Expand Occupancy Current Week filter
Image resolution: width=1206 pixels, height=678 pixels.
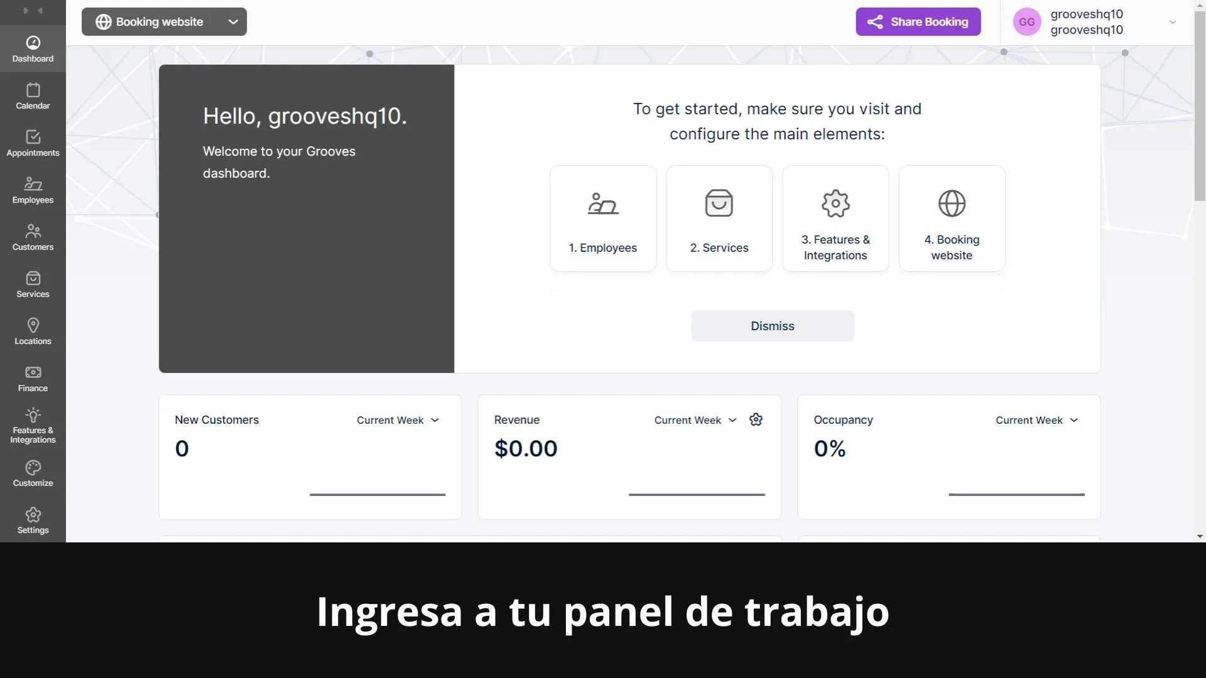pos(1036,420)
